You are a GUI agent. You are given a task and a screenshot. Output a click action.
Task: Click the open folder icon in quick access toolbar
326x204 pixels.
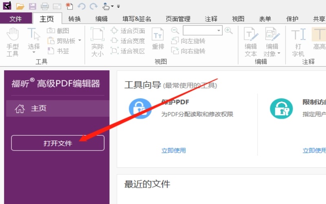(x=20, y=6)
